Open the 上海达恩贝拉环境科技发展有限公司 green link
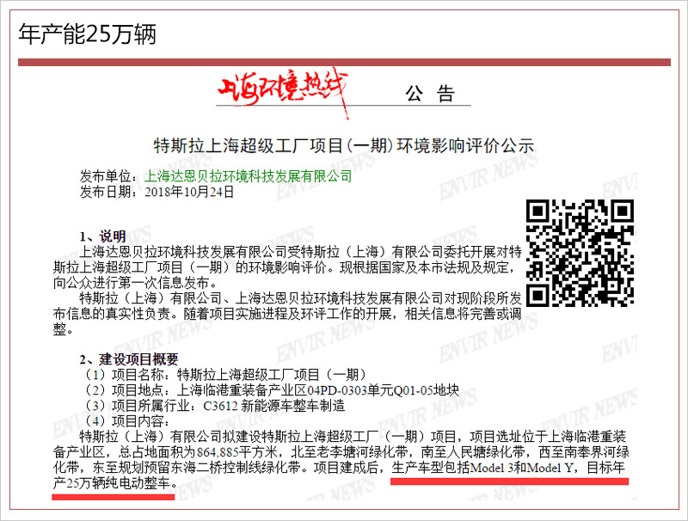The image size is (688, 521). click(x=249, y=176)
